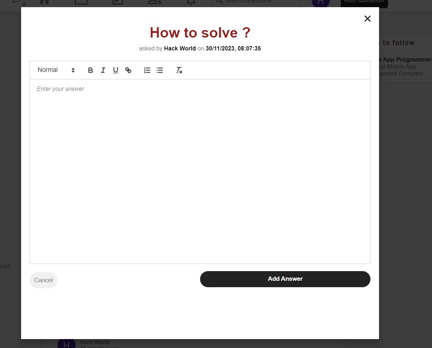This screenshot has height=348, width=432.
Task: Open the answer checklist icon in the navbar
Action: coord(118,1)
